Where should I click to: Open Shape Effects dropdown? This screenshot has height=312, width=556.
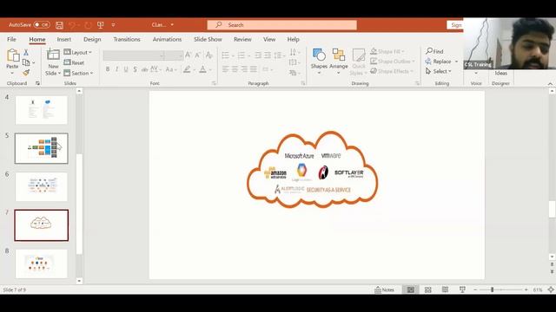[392, 71]
